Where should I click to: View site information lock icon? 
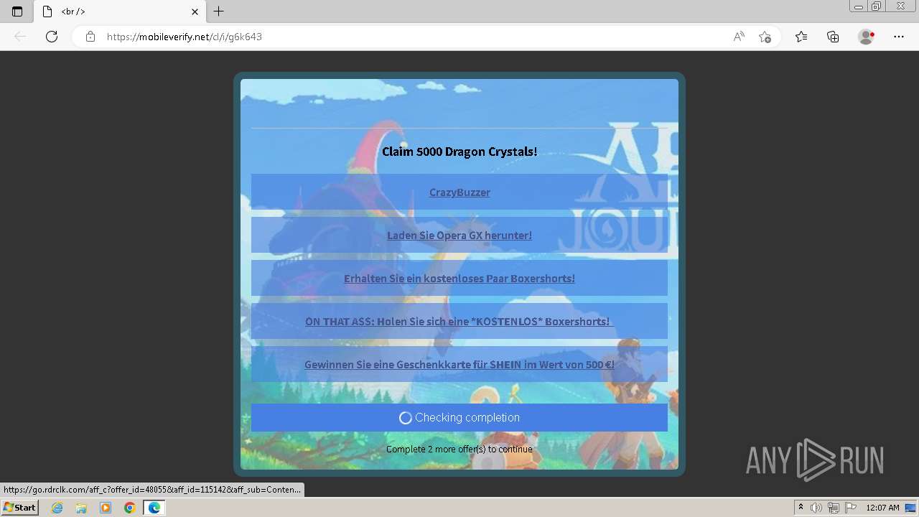tap(90, 37)
